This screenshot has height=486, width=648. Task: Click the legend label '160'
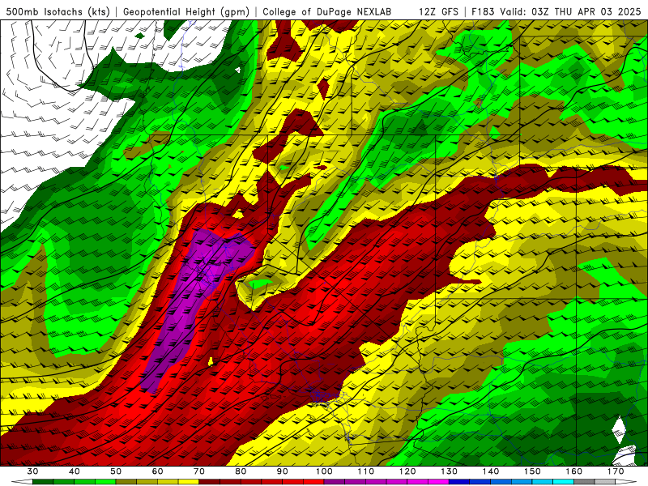coord(574,471)
